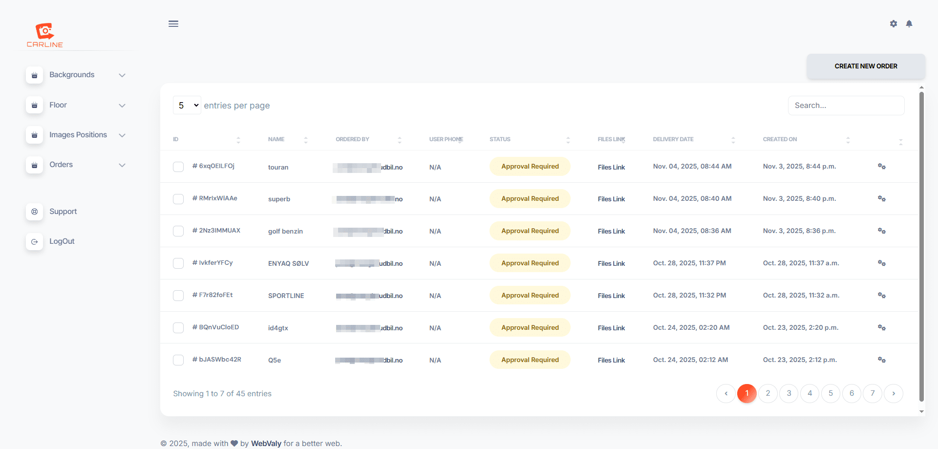This screenshot has height=449, width=938.
Task: Click the Carline logo
Action: click(45, 35)
